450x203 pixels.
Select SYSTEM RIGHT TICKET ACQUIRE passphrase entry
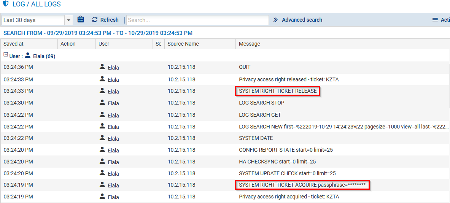302,185
